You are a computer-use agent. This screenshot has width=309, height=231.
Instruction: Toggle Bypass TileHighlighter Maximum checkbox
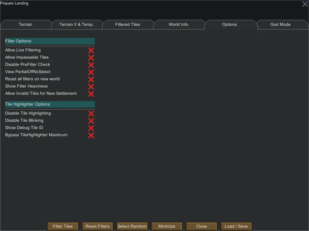click(91, 135)
